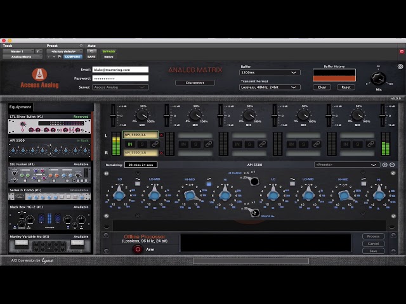The width and height of the screenshot is (406, 304).
Task: Click the red target button in plugin header
Action: [402, 51]
